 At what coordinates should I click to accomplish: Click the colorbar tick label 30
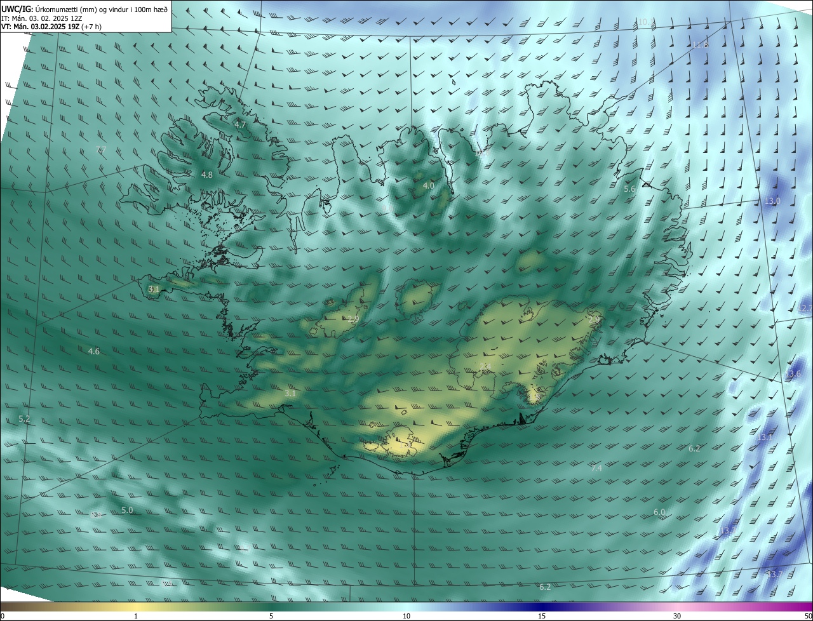point(677,616)
